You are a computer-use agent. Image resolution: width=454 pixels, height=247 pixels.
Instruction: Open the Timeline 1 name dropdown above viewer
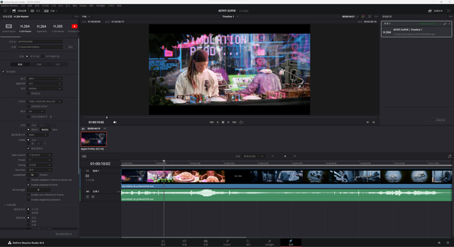(x=230, y=16)
